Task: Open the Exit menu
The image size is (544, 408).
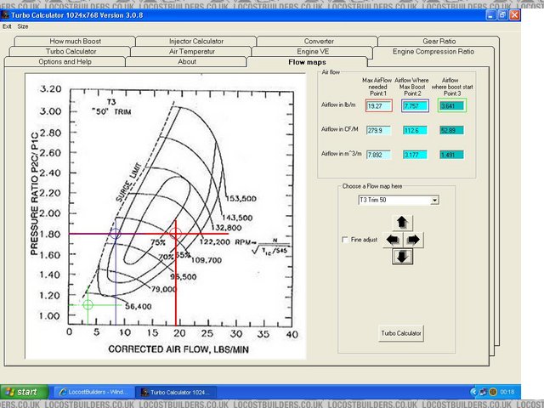Action: click(8, 26)
